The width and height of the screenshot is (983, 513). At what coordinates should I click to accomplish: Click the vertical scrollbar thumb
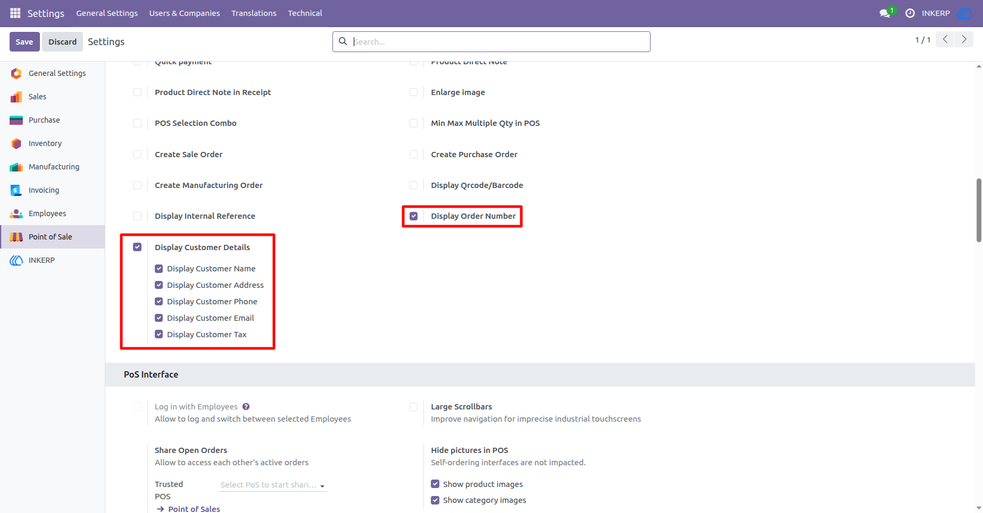[x=979, y=210]
